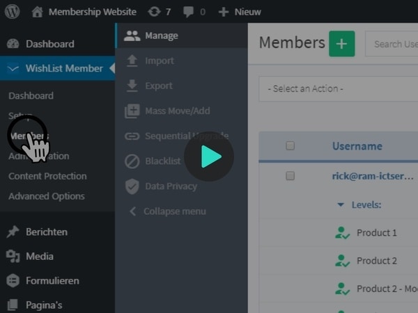
Task: Select the Product 2 level text
Action: click(377, 261)
